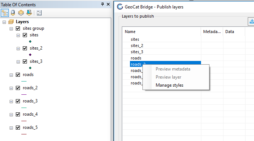254x141 pixels.
Task: Select the roads layer name in tree
Action: coord(28,75)
